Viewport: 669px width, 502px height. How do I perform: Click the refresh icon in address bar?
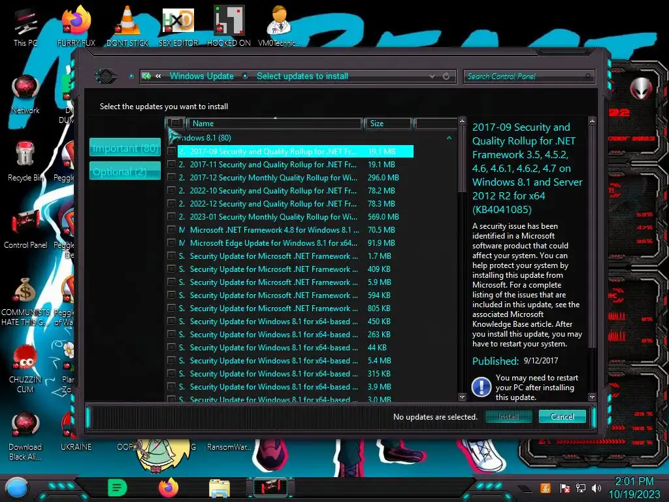coord(446,76)
